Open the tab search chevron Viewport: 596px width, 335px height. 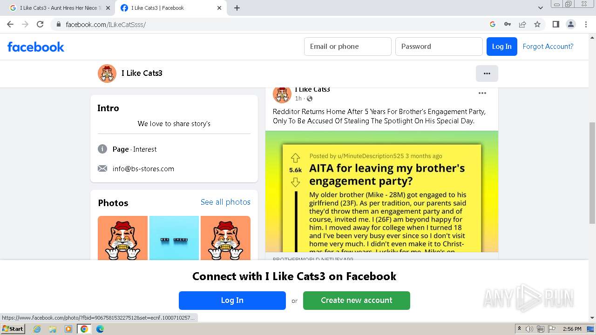[540, 8]
